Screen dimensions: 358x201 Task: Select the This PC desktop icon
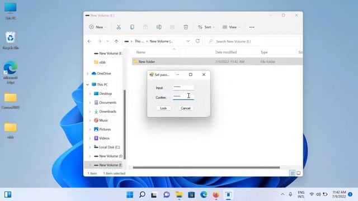pos(11,11)
